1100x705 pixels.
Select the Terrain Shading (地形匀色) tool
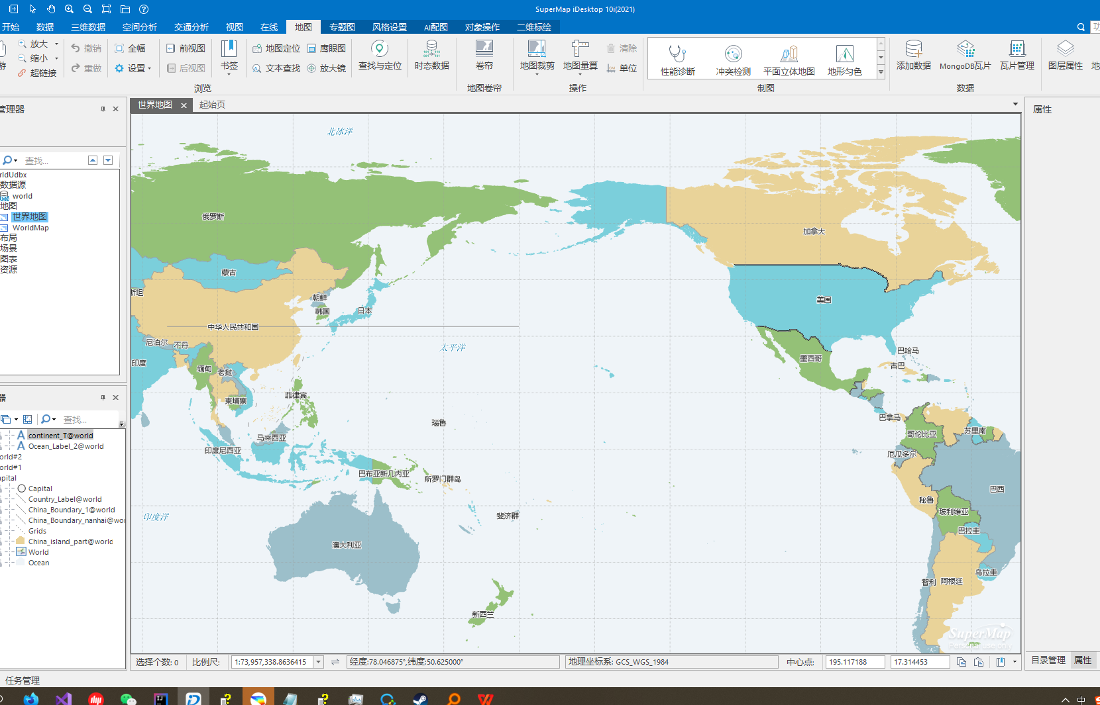844,59
